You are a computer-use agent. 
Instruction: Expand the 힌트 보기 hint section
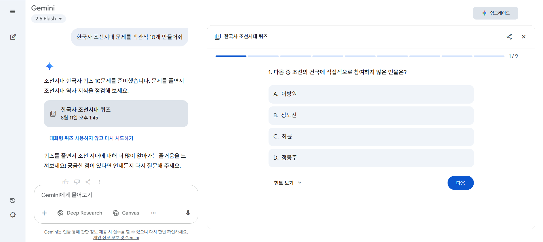pyautogui.click(x=287, y=183)
